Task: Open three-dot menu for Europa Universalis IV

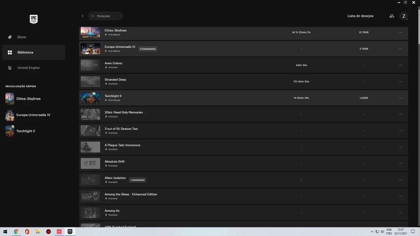Action: tap(400, 49)
